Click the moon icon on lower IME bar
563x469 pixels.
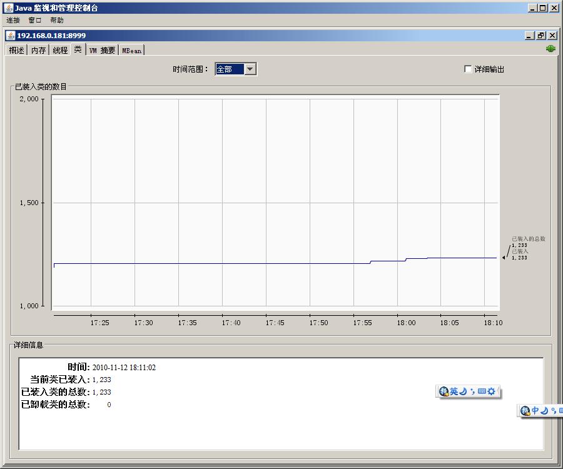point(545,410)
